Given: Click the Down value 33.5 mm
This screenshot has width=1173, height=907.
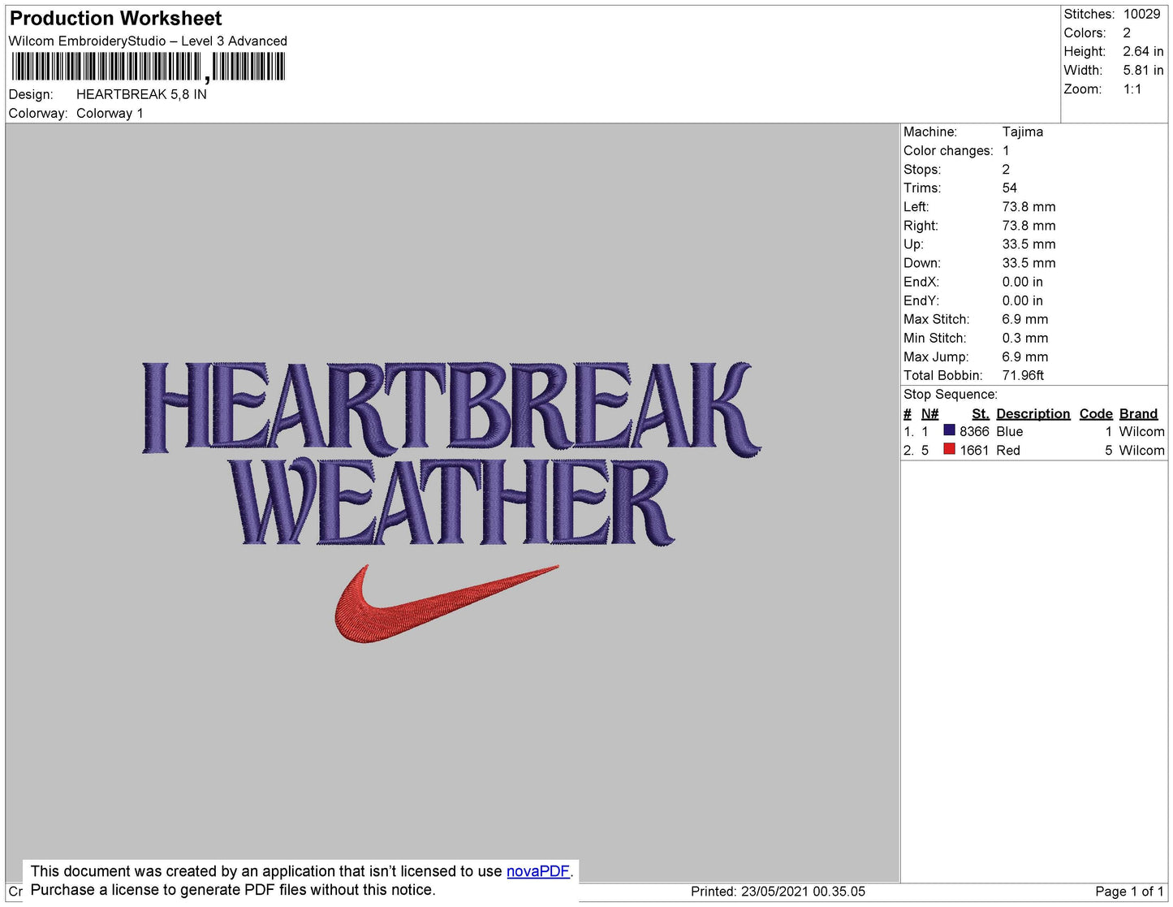Looking at the screenshot, I should 1029,263.
